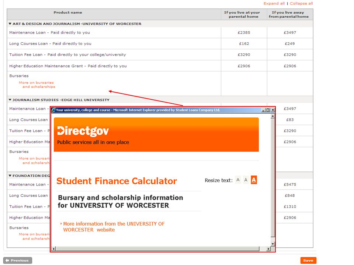Screen dimensions: 354x265
Task: Open More on bursaries link under Edge Hill University
Action: [x=34, y=161]
